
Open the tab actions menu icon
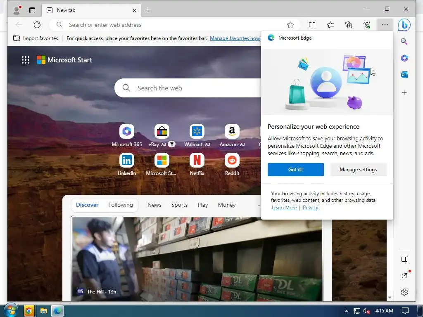pos(32,10)
